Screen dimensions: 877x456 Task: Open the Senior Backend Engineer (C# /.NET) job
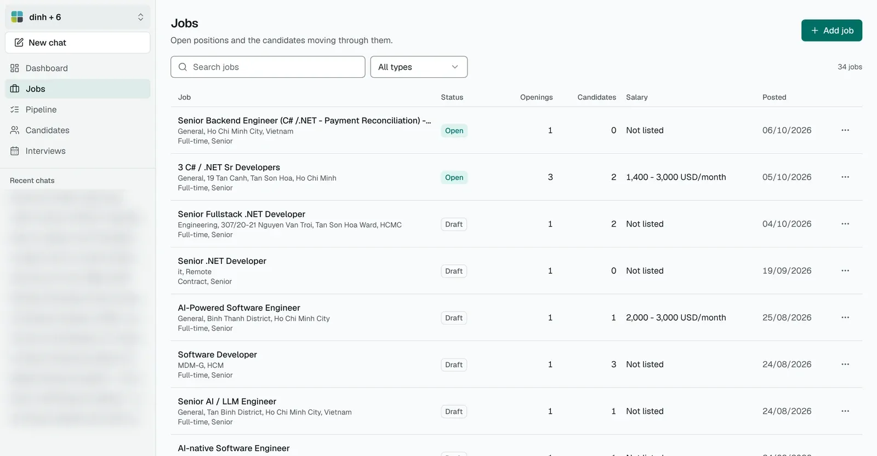point(304,120)
